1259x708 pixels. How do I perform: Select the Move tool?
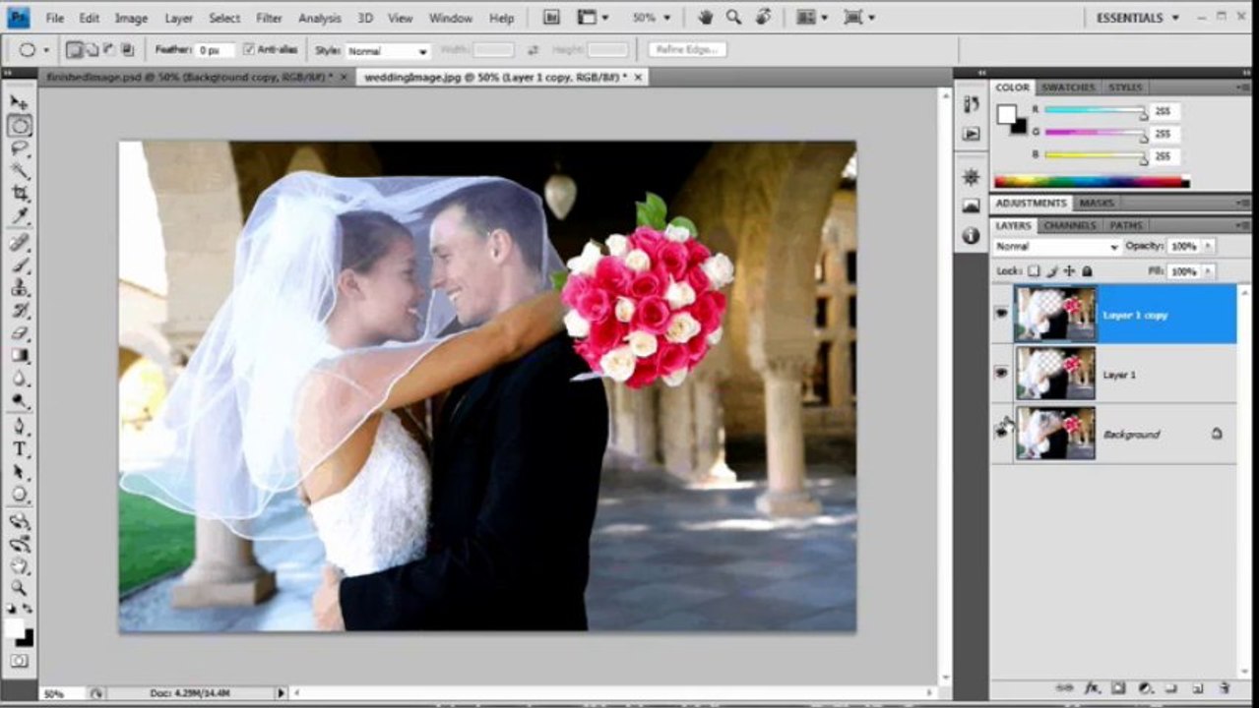[20, 102]
